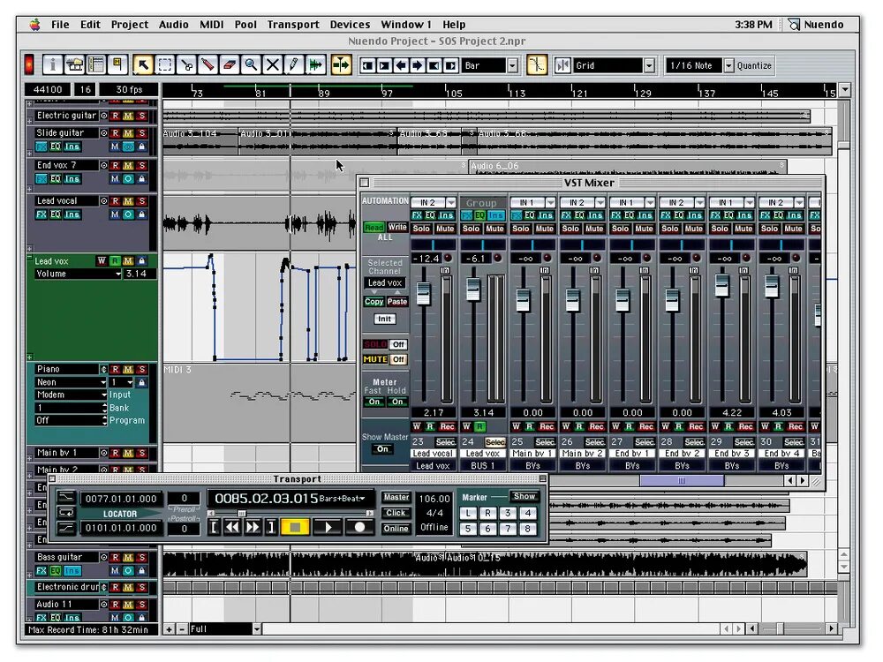Click Master in the Transport panel

coord(396,498)
